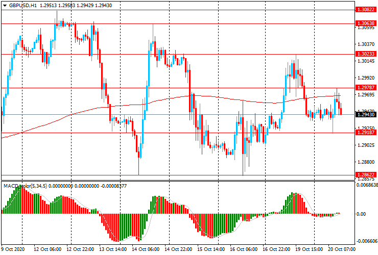Click the 19 Oct 15:00 time label
This screenshot has width=378, height=255.
309,249
